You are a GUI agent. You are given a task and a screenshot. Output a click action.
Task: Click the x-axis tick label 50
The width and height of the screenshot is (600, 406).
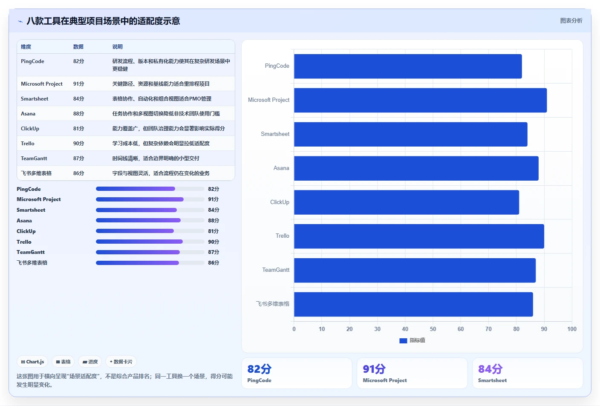click(433, 329)
